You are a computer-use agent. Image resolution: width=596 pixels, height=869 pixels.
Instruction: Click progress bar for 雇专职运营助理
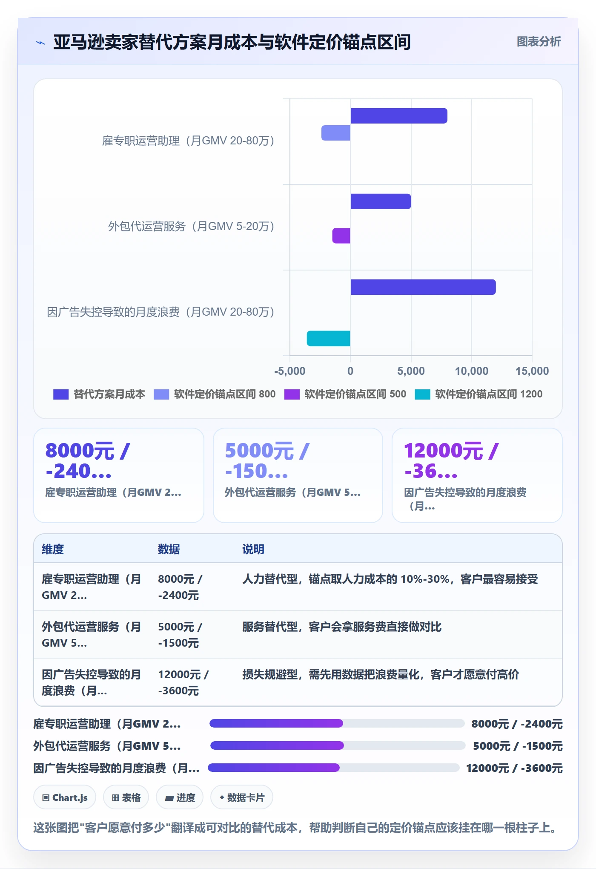(337, 723)
